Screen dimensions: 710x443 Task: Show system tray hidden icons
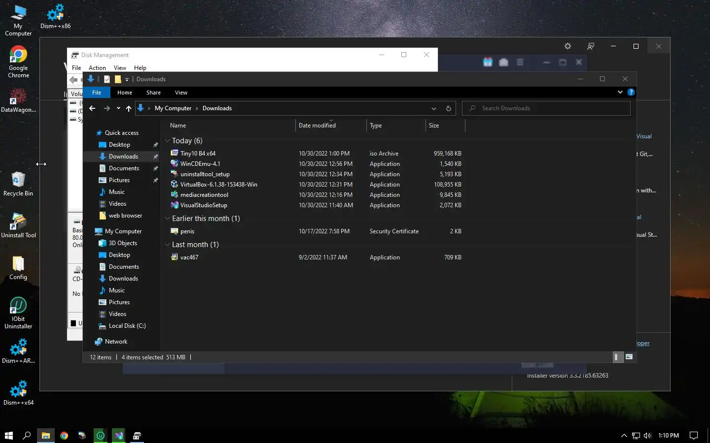[x=624, y=436]
